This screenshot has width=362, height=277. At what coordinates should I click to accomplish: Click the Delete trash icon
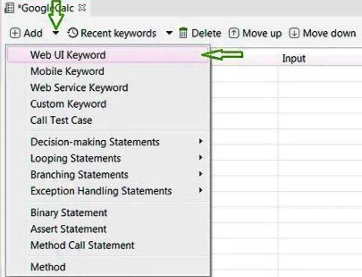(x=183, y=34)
